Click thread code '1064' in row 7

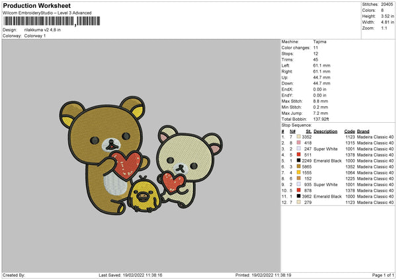coord(350,172)
